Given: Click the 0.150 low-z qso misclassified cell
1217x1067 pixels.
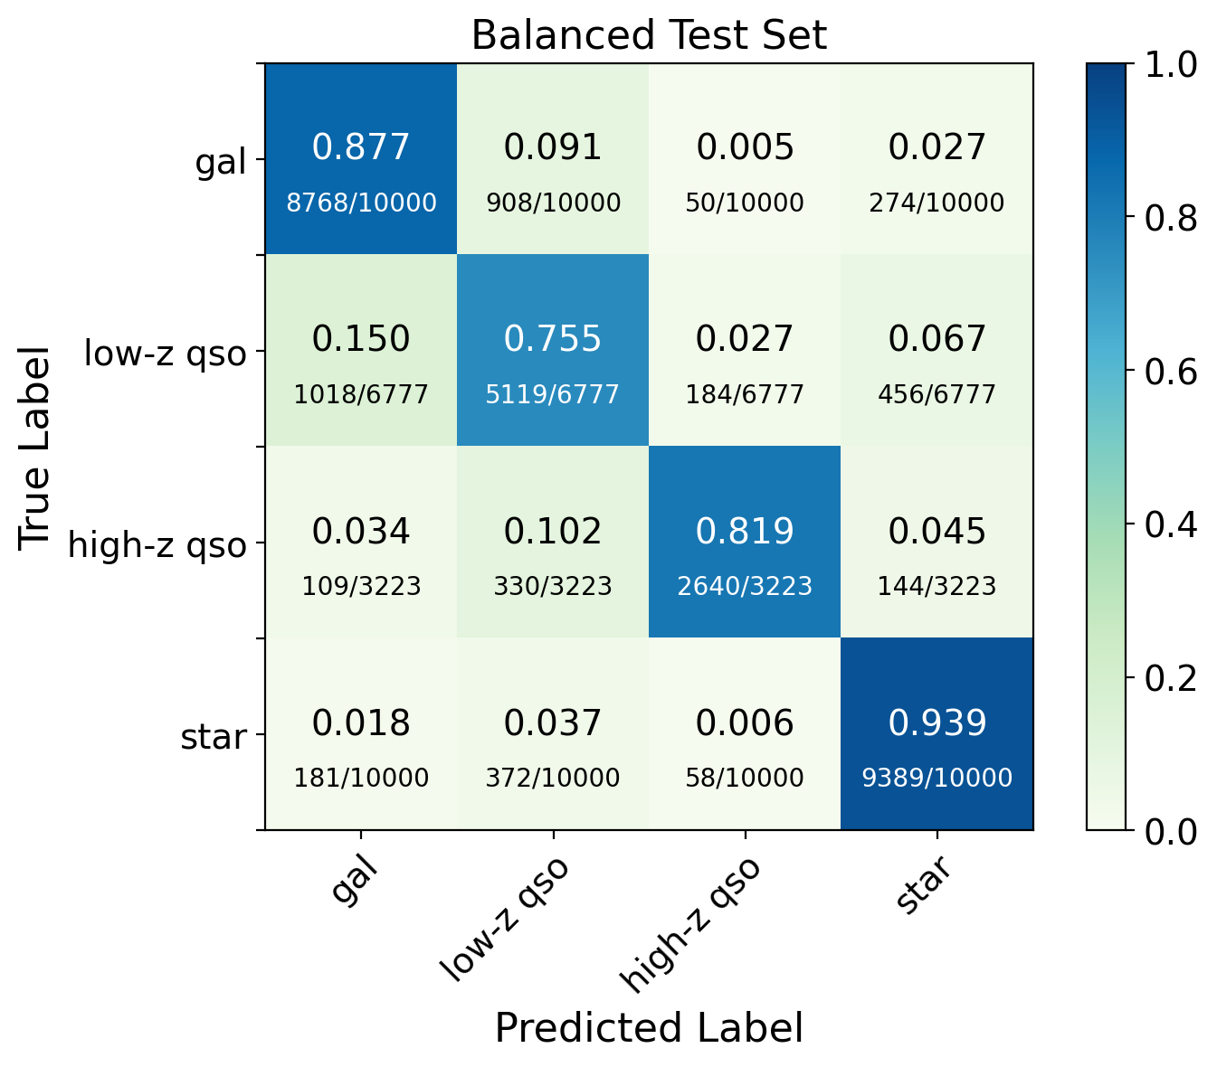Looking at the screenshot, I should (x=361, y=351).
